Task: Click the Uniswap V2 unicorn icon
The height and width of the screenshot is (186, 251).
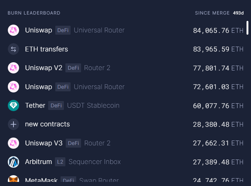Action: 13,68
